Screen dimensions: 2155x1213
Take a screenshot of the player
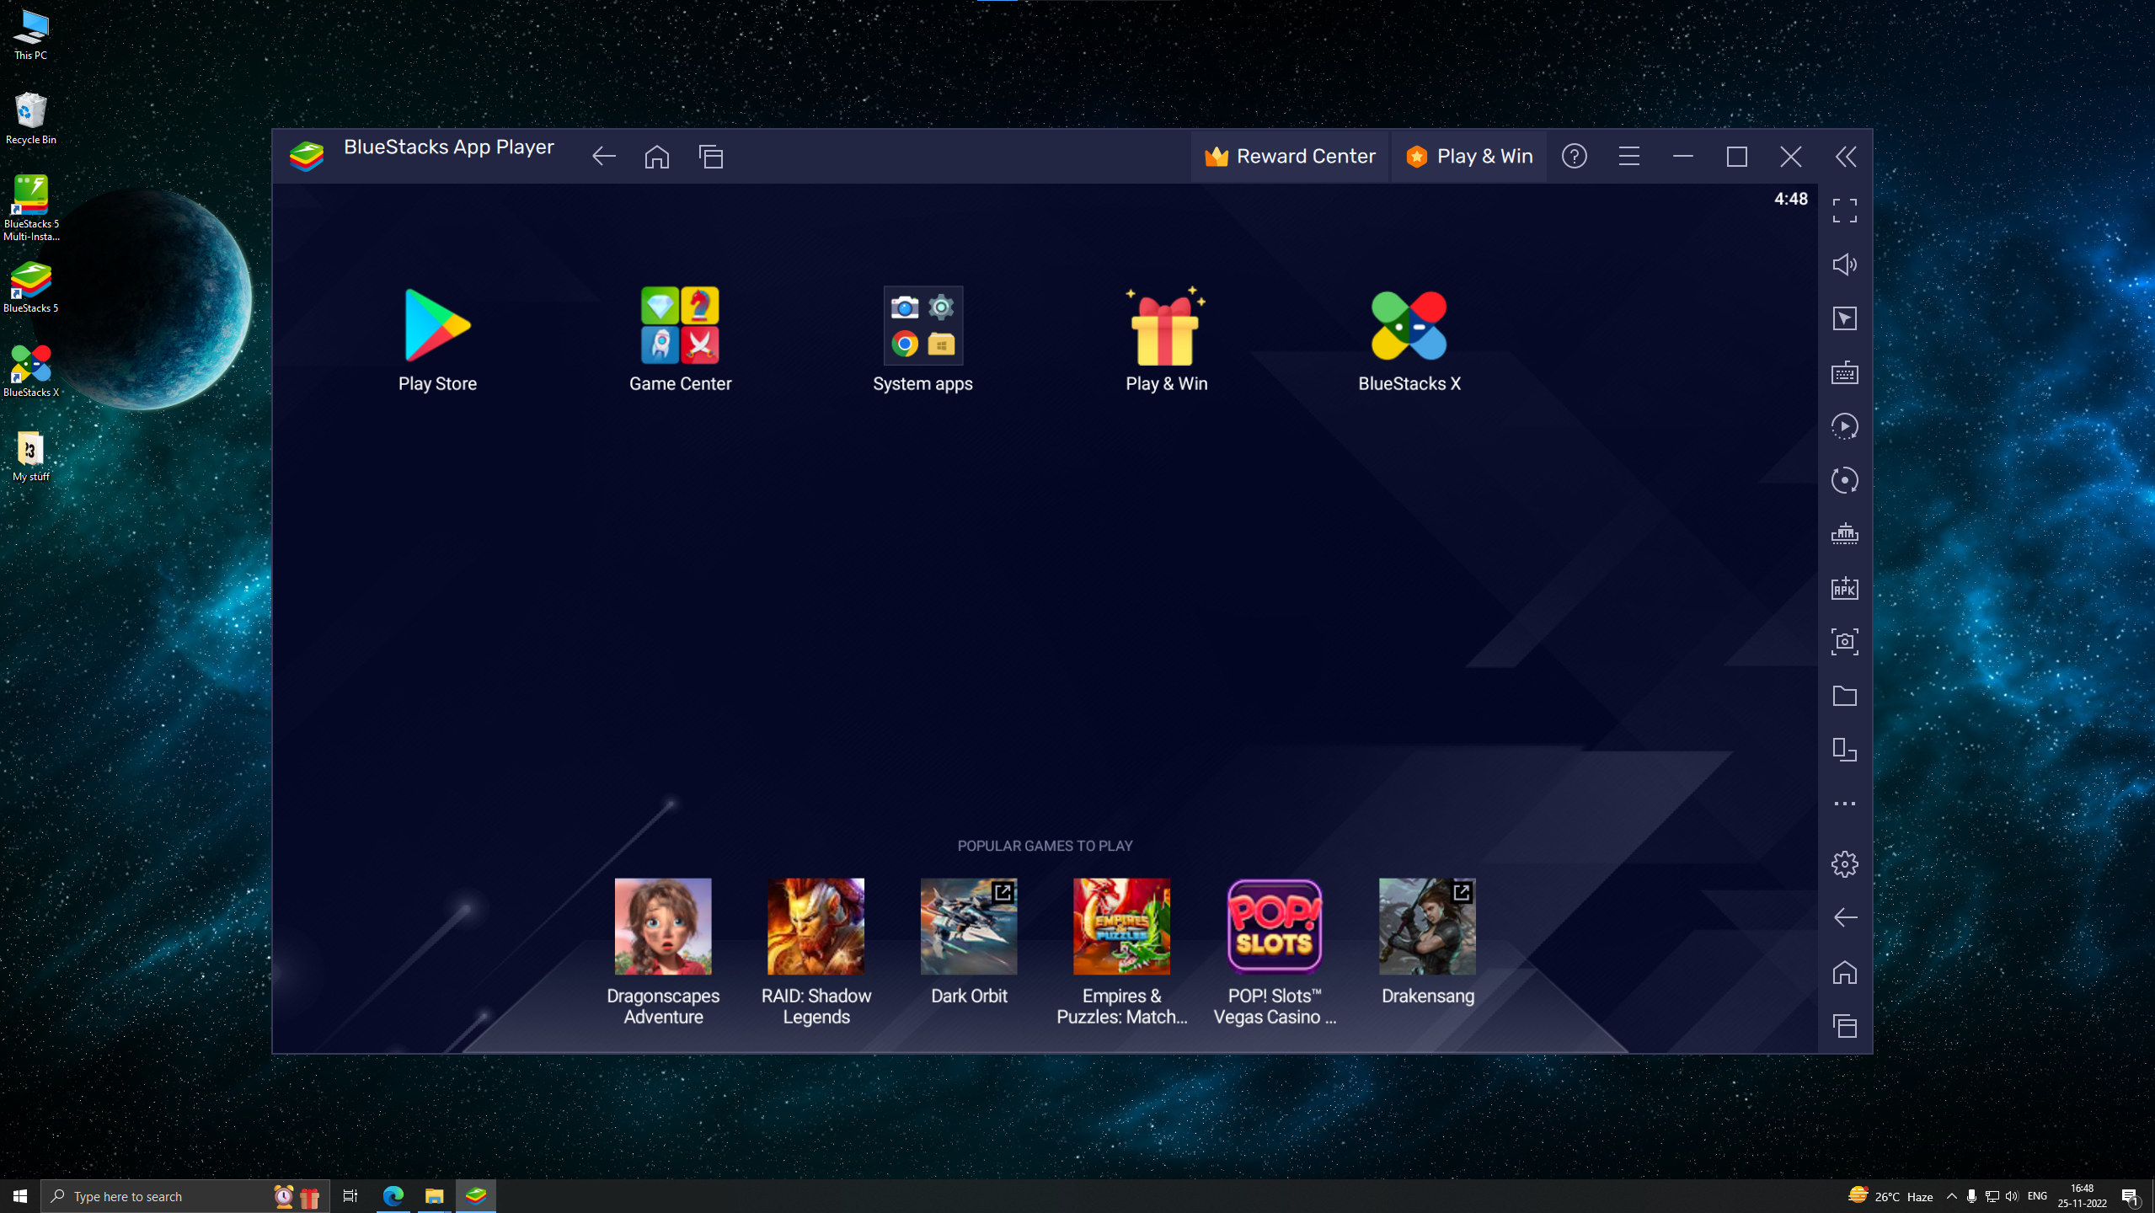[x=1844, y=642]
